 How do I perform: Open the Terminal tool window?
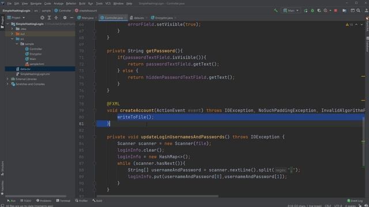63,201
